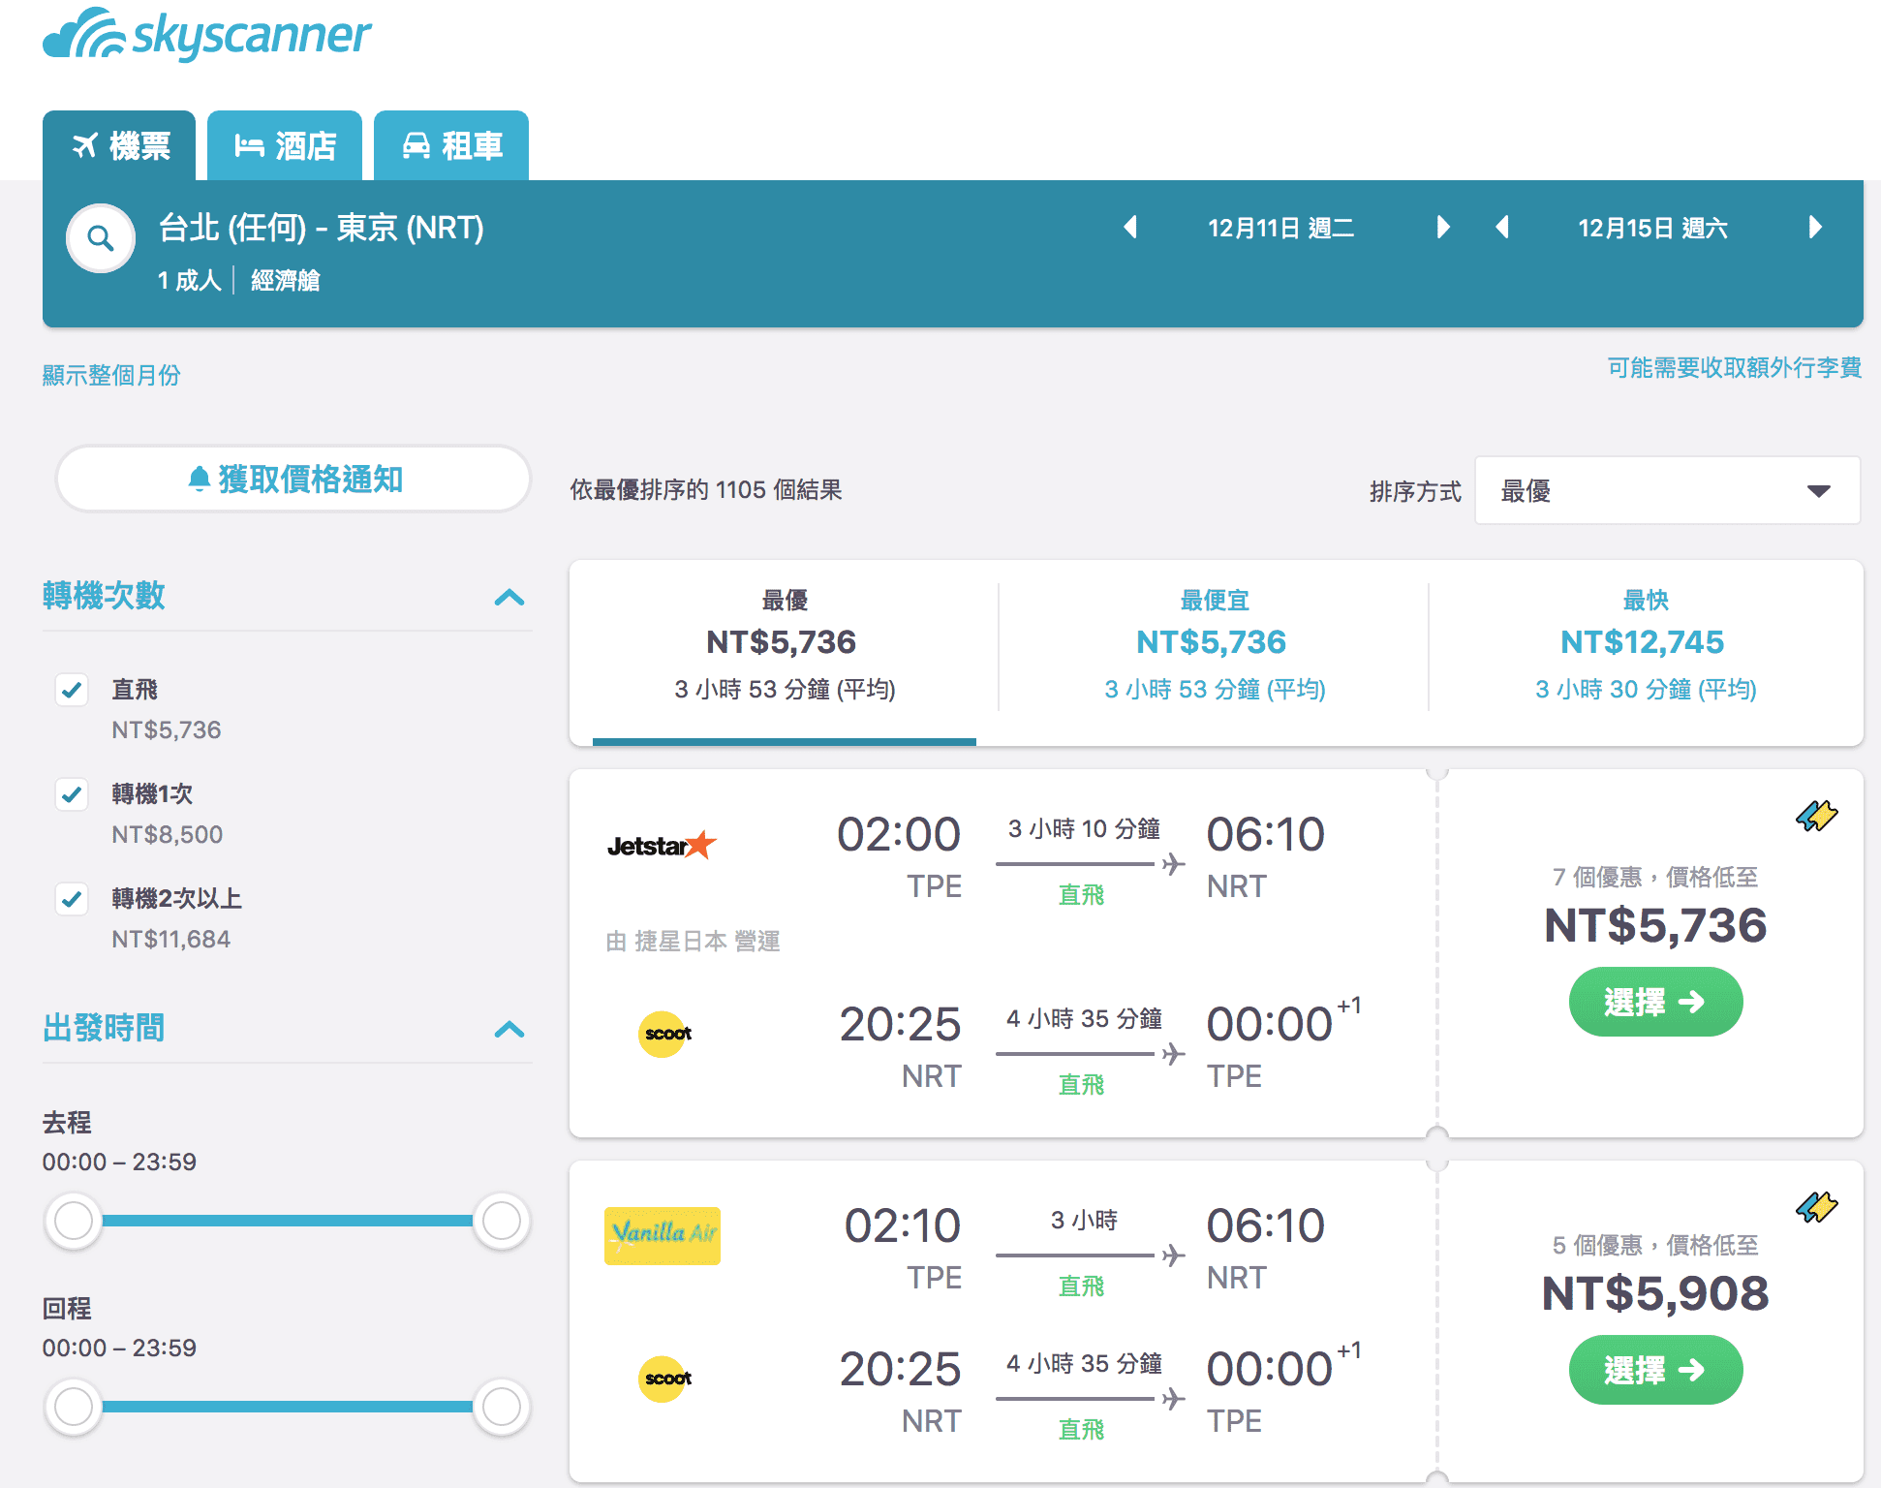Click the 12月11日 週二 departure date
The image size is (1881, 1488).
(1280, 228)
